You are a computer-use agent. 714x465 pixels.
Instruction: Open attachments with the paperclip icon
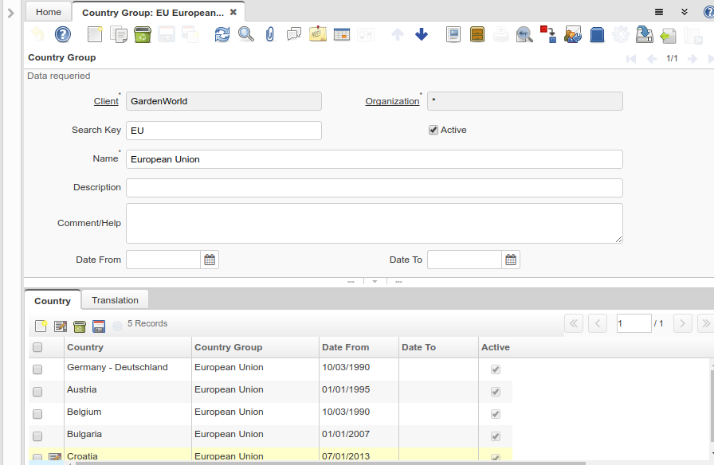pos(270,34)
